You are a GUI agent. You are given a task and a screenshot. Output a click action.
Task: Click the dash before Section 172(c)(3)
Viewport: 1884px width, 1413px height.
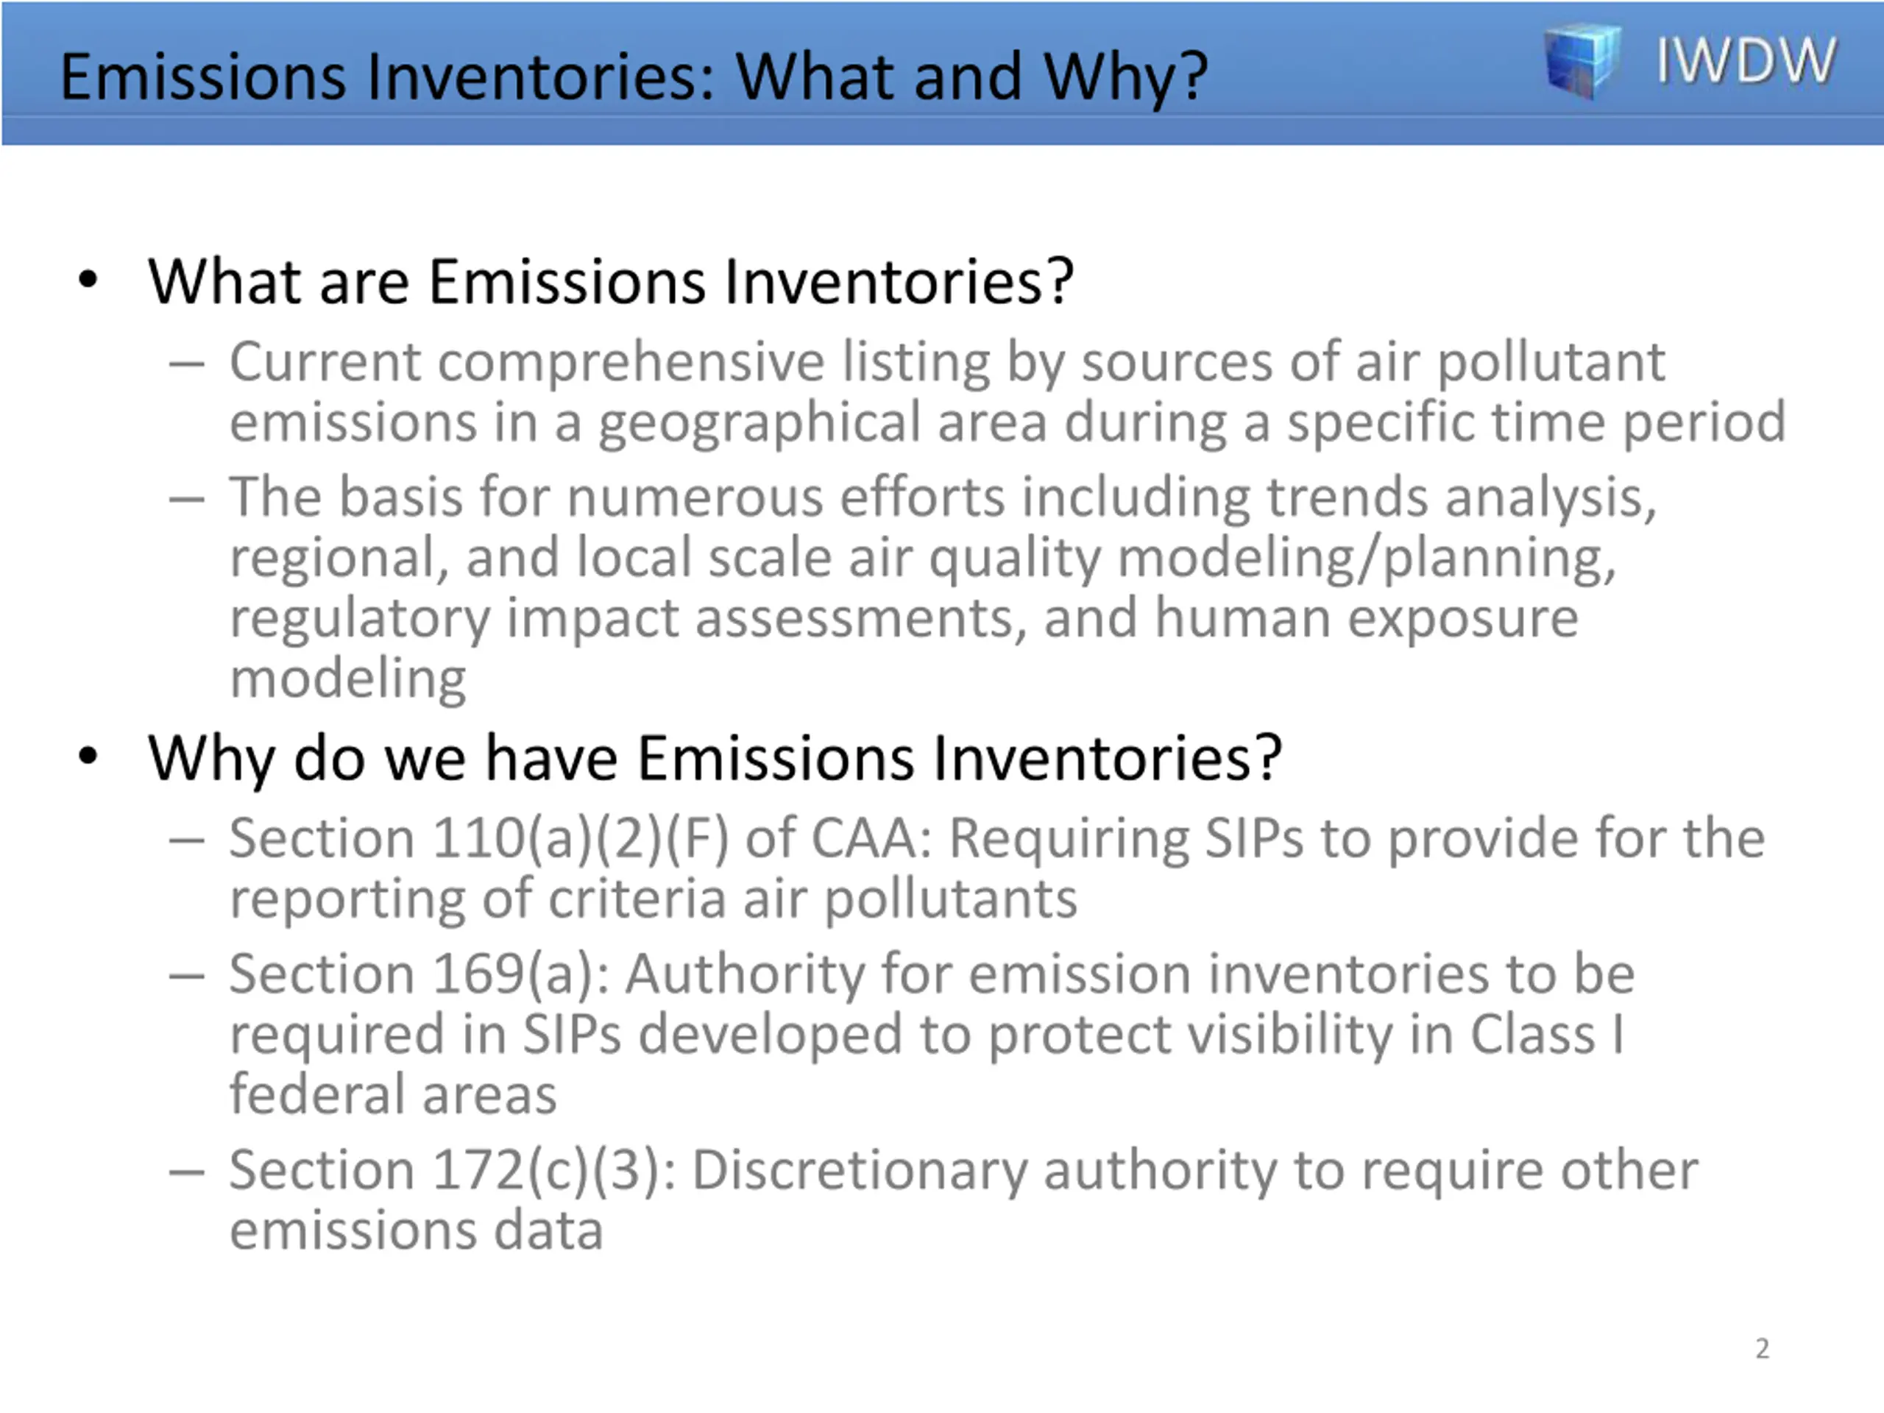(186, 1172)
